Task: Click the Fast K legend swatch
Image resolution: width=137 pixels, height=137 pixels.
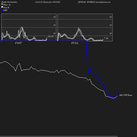Action: (2, 7)
